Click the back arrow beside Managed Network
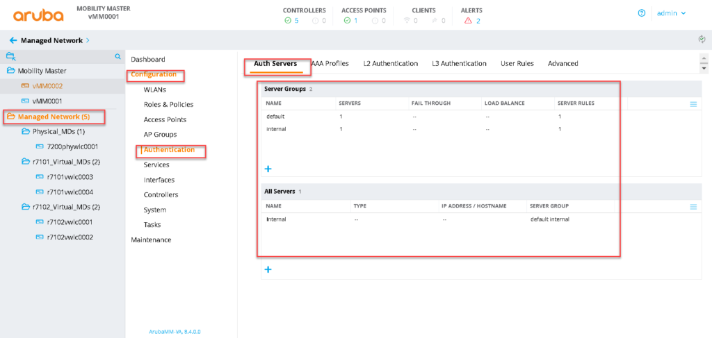Viewport: 712px width, 338px height. (13, 41)
